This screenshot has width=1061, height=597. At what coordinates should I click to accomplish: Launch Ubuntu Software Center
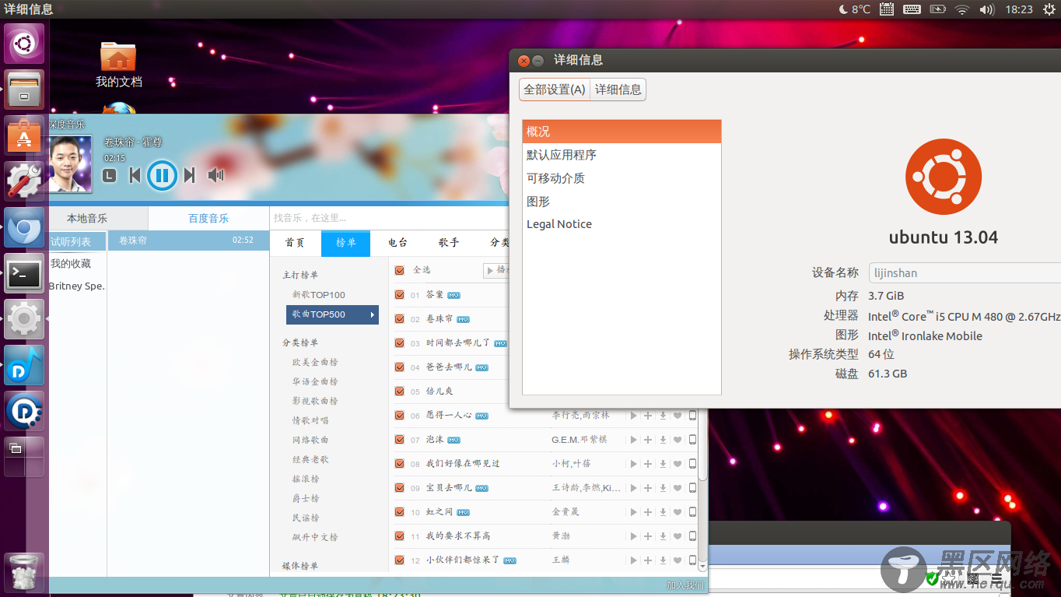(x=24, y=135)
